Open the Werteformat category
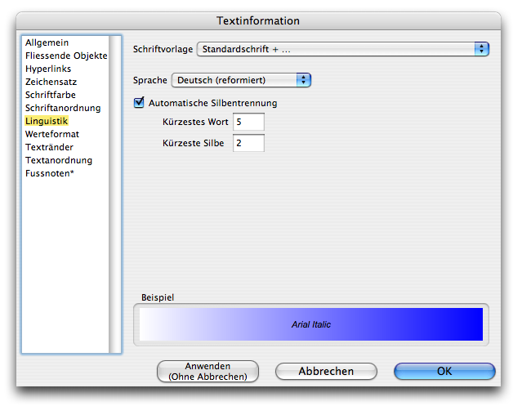The width and height of the screenshot is (522, 406). (52, 134)
